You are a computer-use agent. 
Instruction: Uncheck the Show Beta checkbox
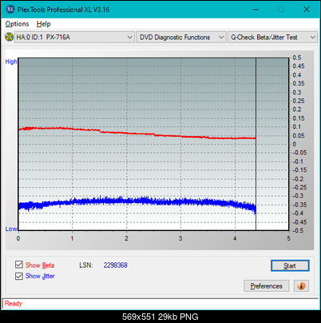(19, 265)
